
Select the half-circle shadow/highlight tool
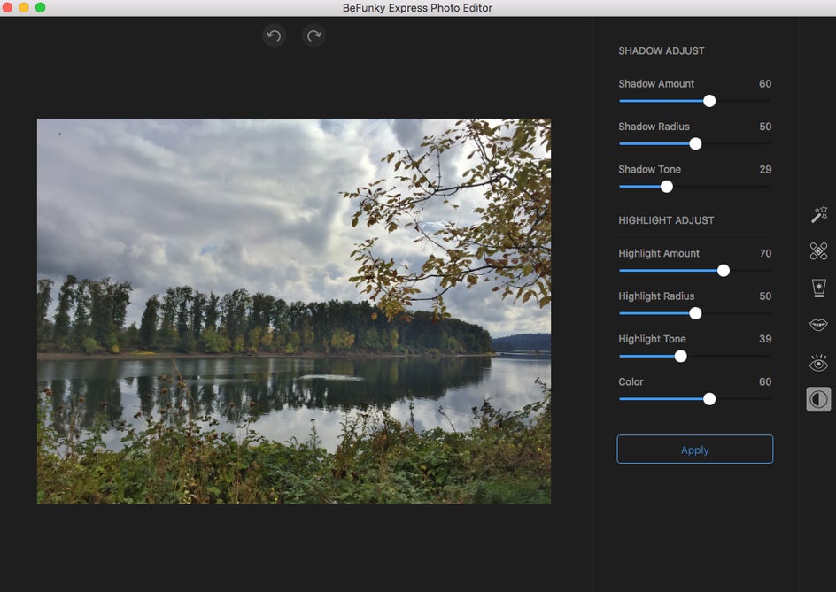pos(818,399)
